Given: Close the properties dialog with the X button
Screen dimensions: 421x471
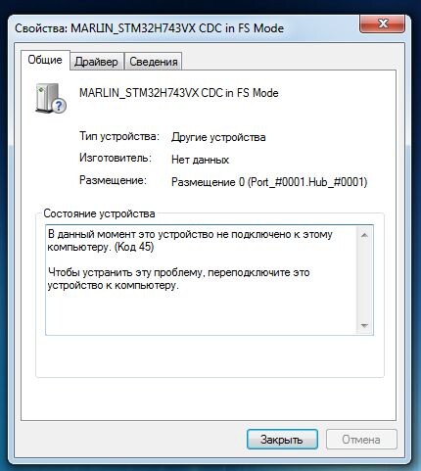Looking at the screenshot, I should click(x=383, y=24).
